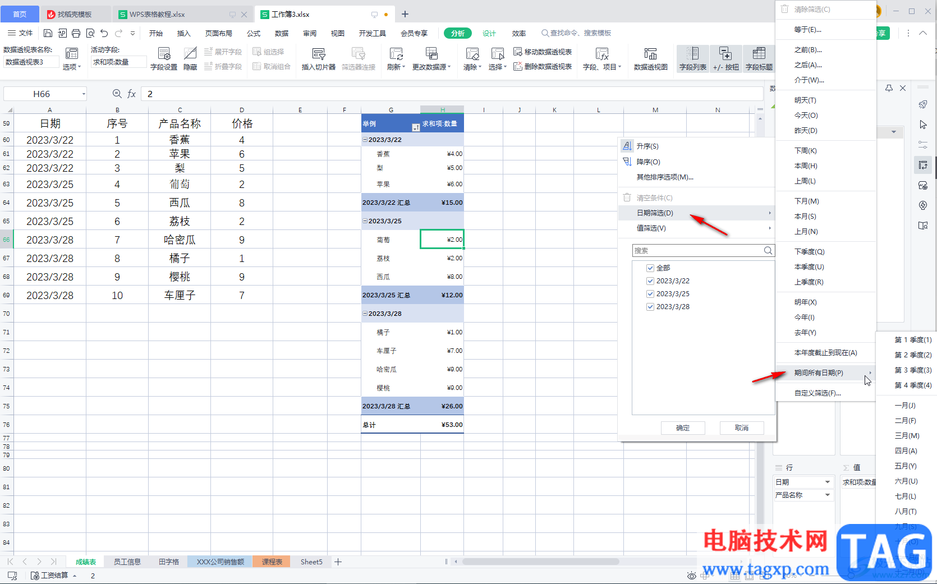Click the rocket icon in right sidebar
Image resolution: width=937 pixels, height=584 pixels.
(923, 105)
